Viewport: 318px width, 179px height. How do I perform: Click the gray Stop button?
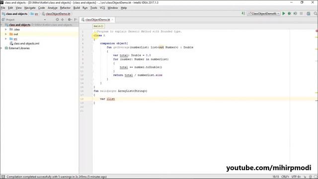tap(301, 13)
